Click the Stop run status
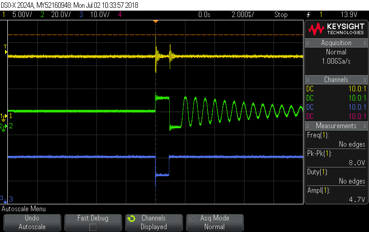The width and height of the screenshot is (369, 232). coord(281,15)
